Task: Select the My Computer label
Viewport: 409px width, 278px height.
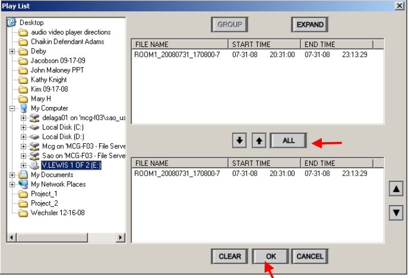Action: tap(49, 108)
